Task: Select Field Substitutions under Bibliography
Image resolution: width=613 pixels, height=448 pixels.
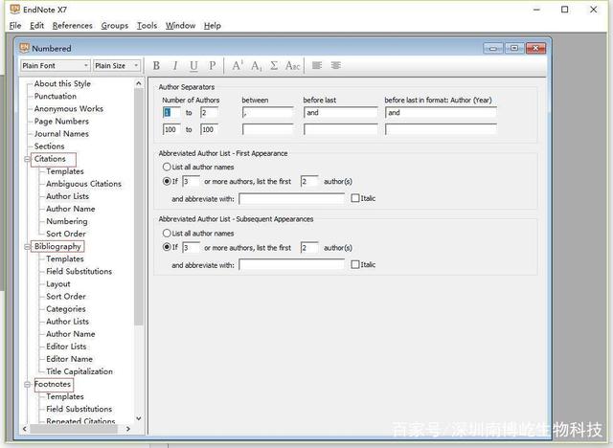Action: pos(79,271)
